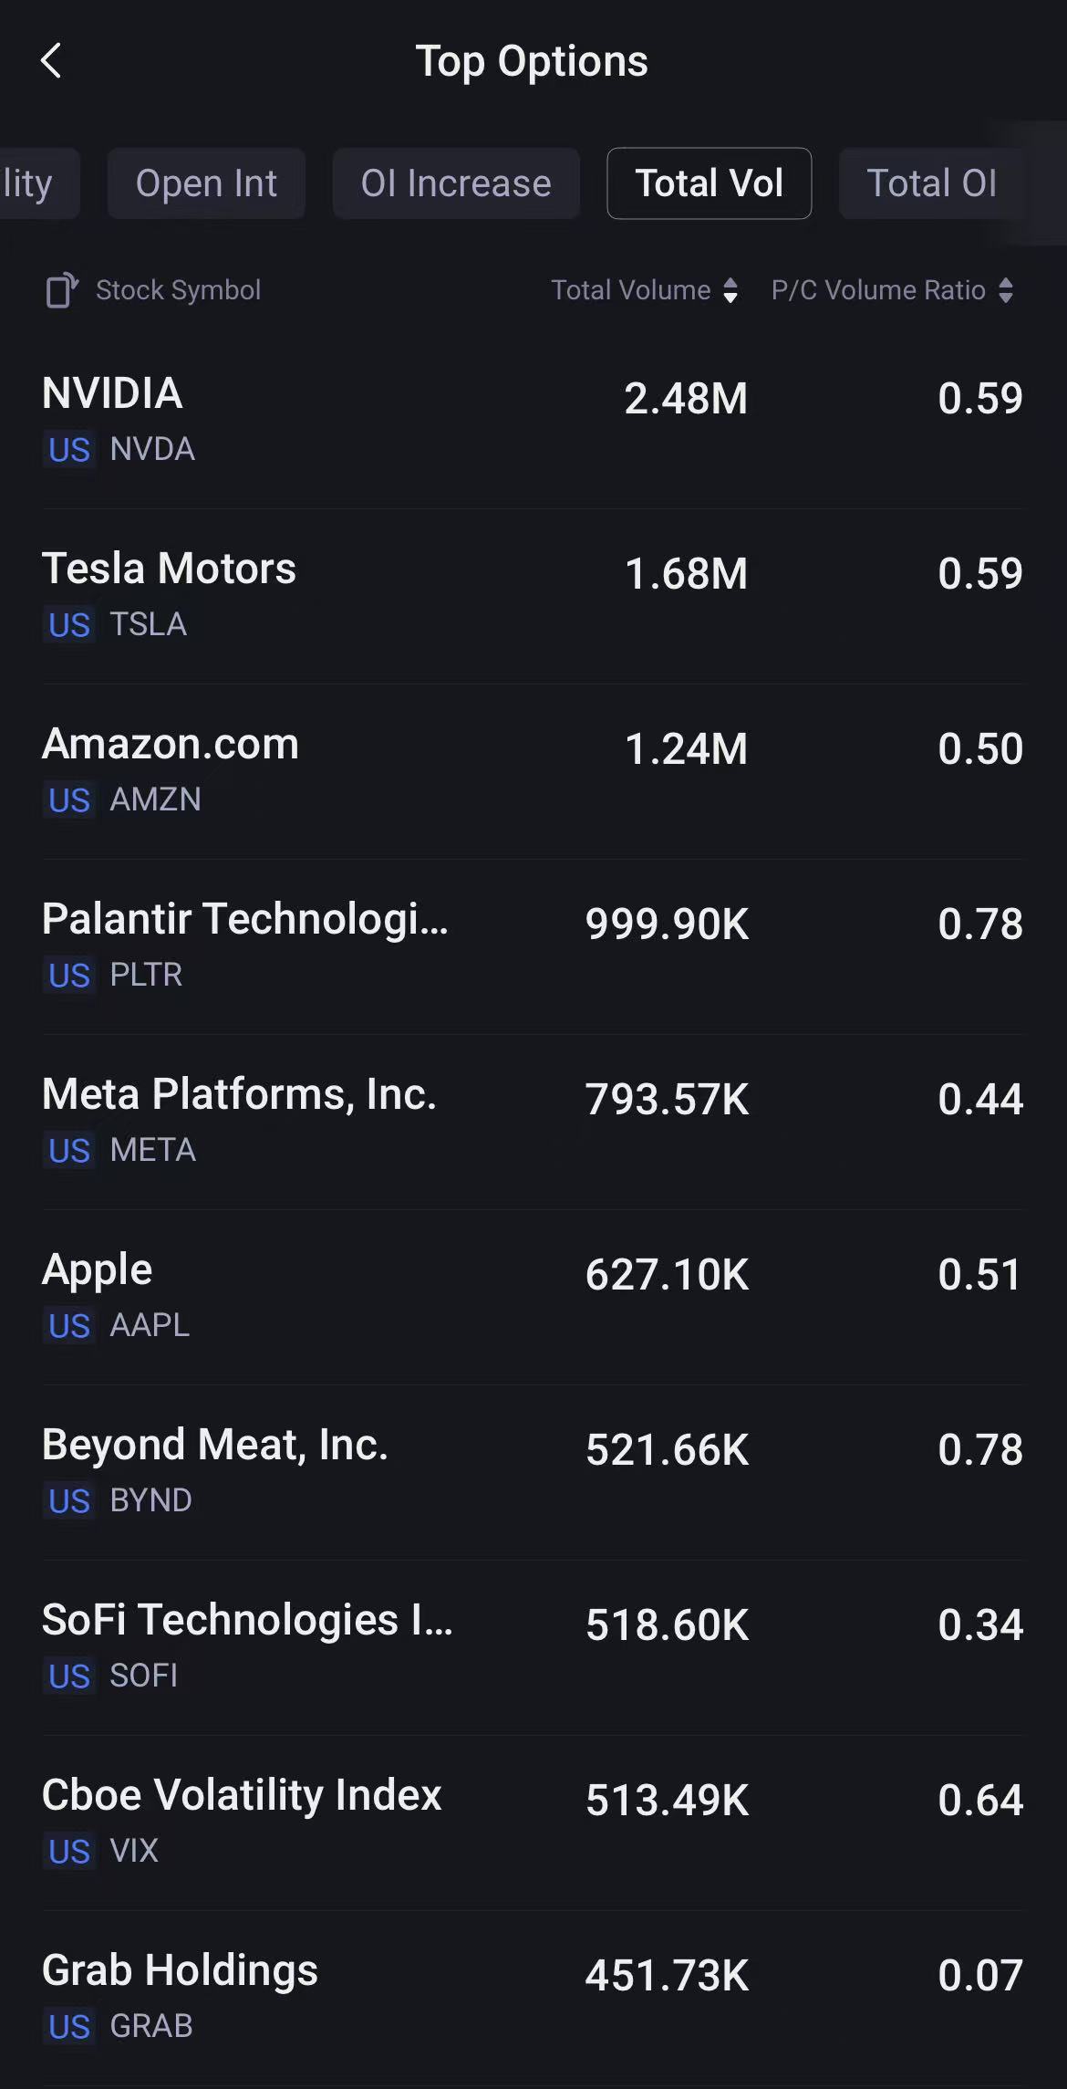
Task: Open Palantir Technologies PLTR row
Action: click(533, 945)
